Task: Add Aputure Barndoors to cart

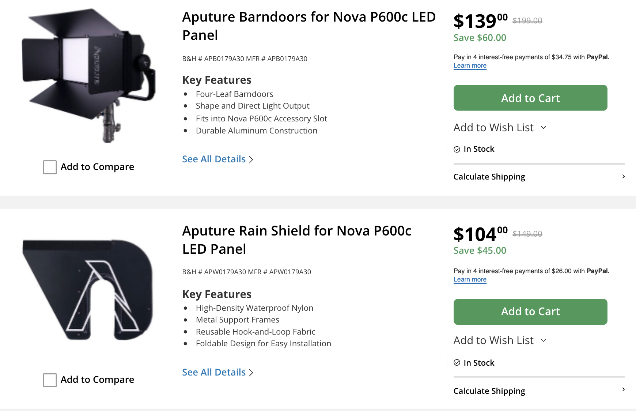Action: tap(530, 98)
